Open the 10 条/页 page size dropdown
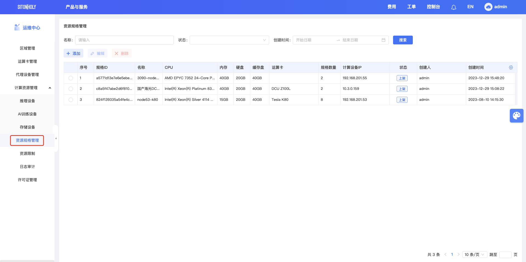 [x=475, y=255]
